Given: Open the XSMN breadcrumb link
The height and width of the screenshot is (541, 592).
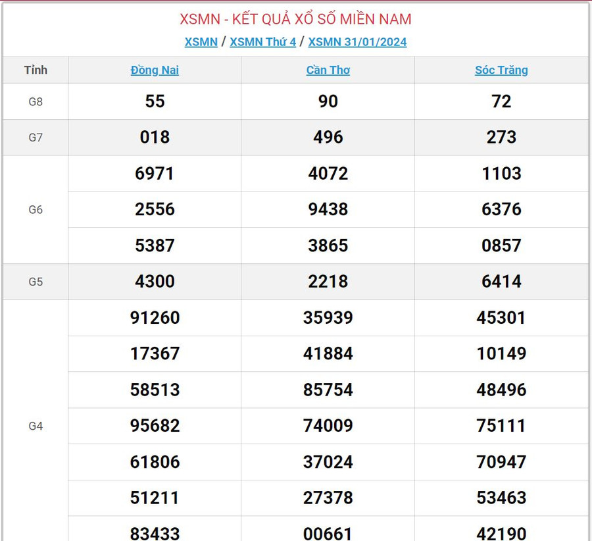Looking at the screenshot, I should [x=201, y=42].
